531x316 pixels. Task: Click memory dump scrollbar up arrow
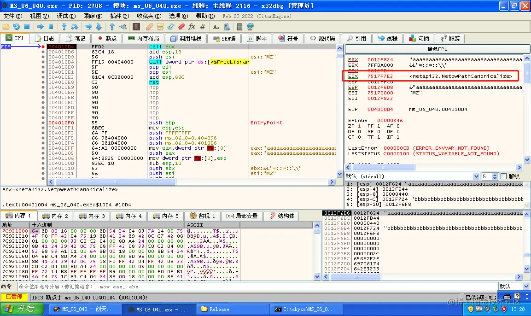[317, 225]
